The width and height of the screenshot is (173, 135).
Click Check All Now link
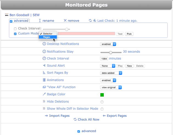pyautogui.click(x=88, y=120)
